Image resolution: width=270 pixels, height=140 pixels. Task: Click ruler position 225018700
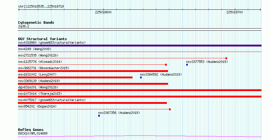(235, 12)
